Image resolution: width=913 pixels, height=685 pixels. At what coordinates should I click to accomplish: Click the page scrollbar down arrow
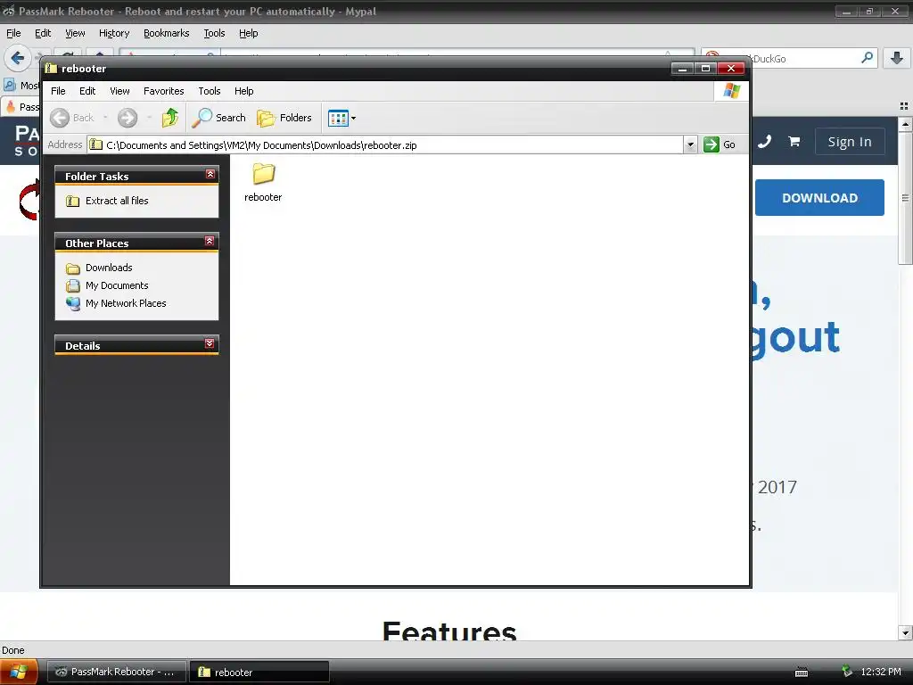pyautogui.click(x=905, y=632)
